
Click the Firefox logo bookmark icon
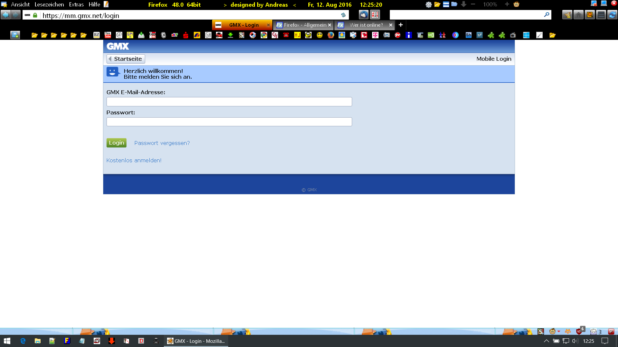[331, 35]
